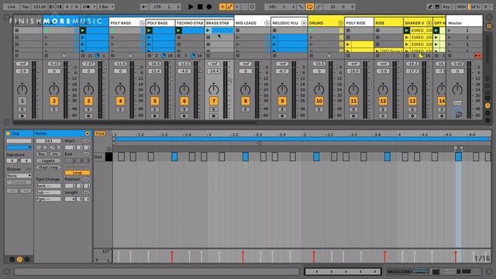The height and width of the screenshot is (279, 496).
Task: Fold the SHAKER V group track
Action: pyautogui.click(x=429, y=22)
